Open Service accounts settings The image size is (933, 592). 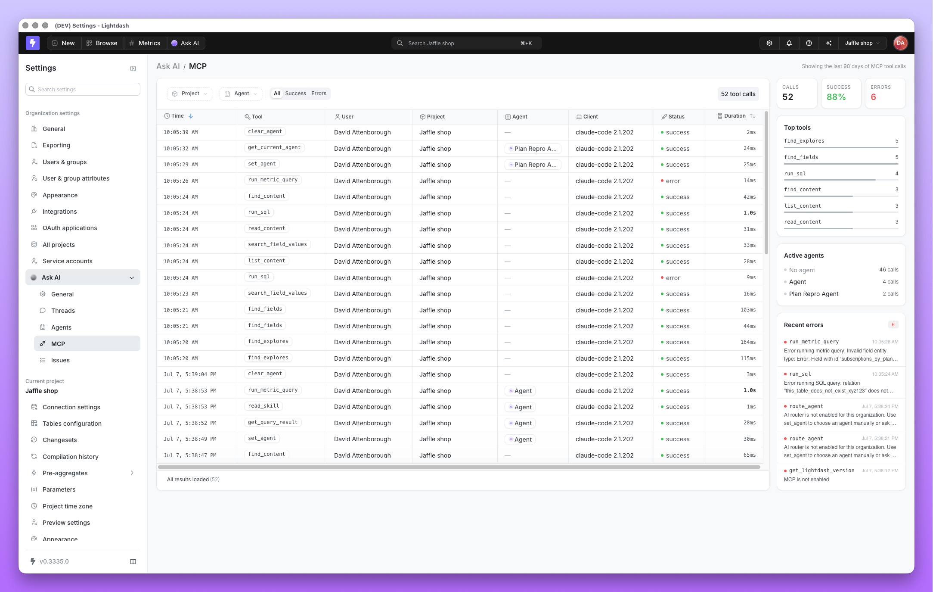[83, 261]
